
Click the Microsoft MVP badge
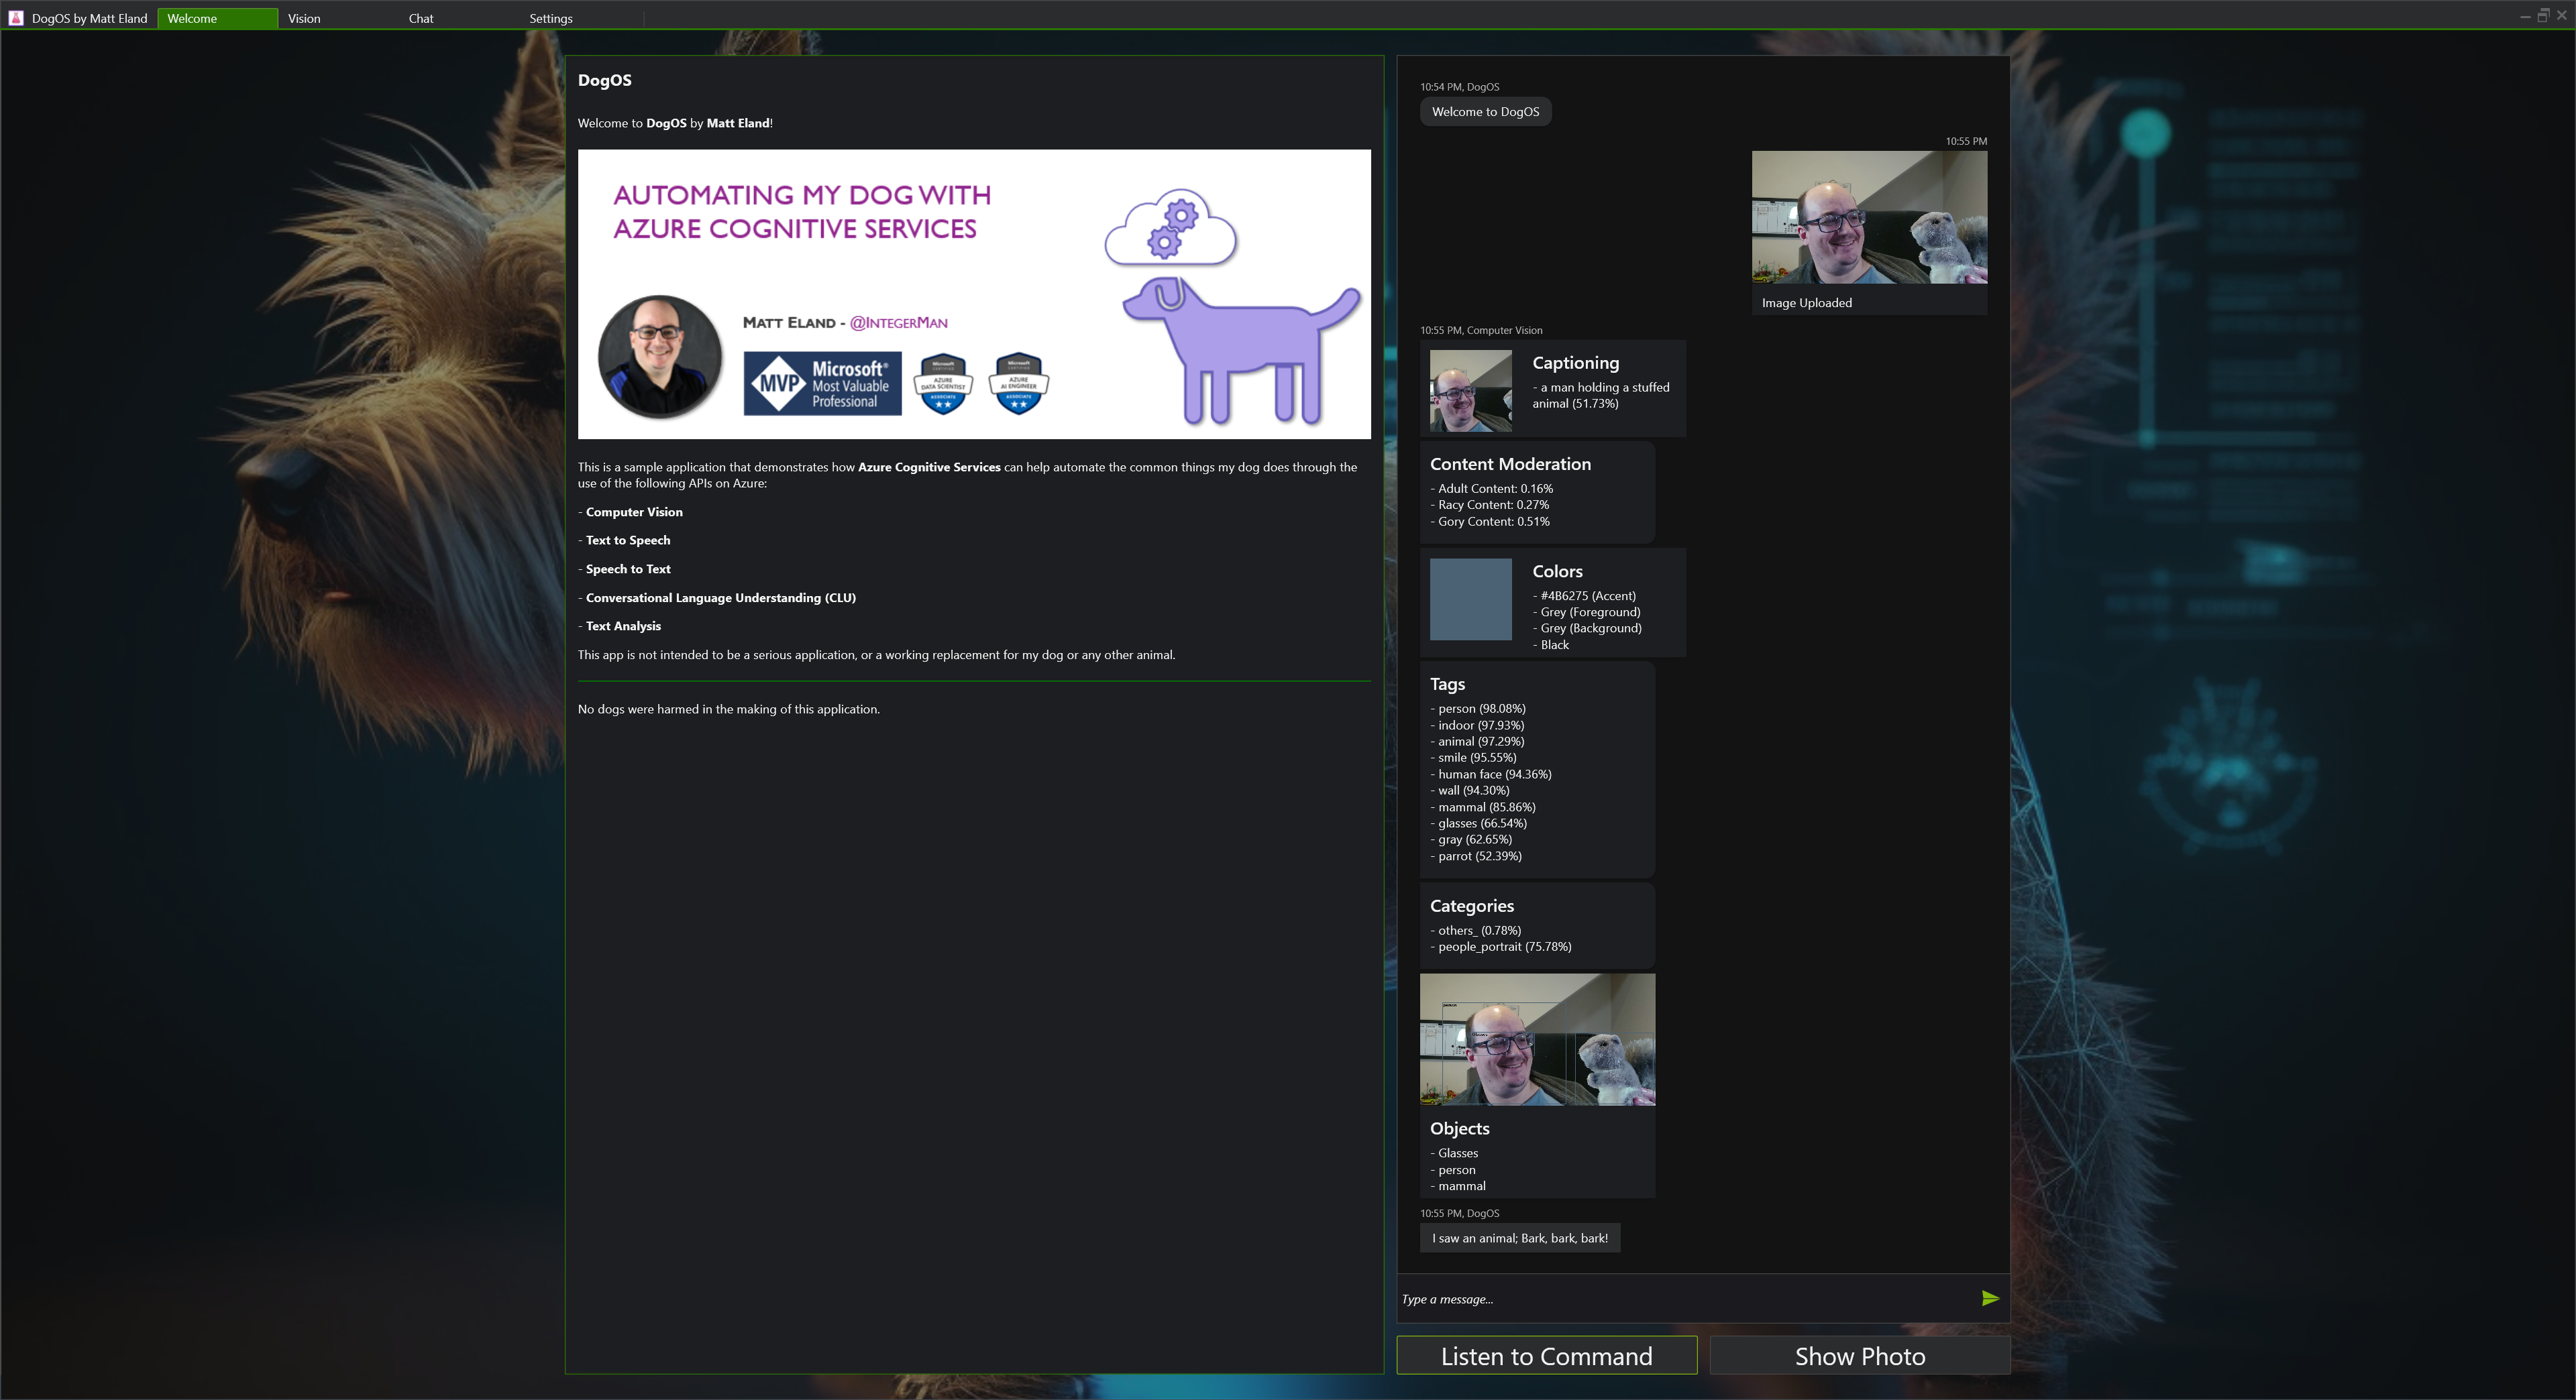coord(822,384)
